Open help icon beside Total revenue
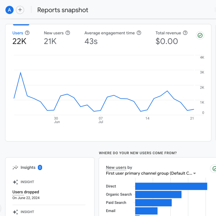216x216 pixels. (185, 33)
